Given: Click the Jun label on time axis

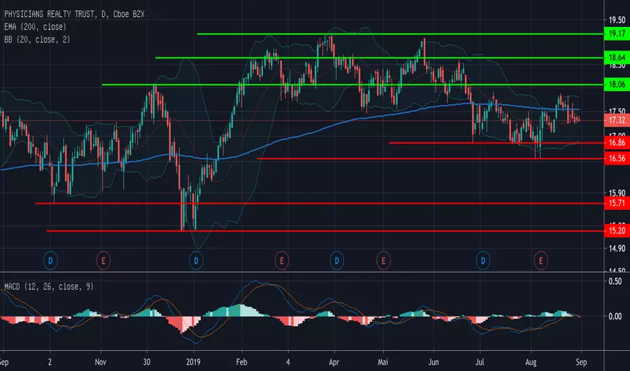Looking at the screenshot, I should click(x=433, y=362).
